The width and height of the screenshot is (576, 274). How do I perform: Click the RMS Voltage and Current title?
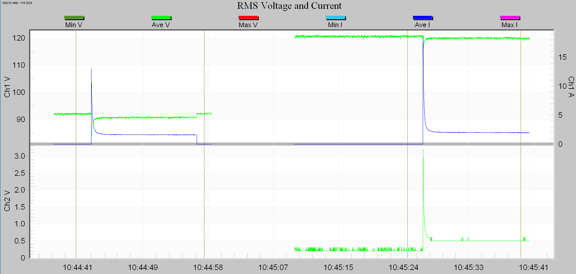289,6
